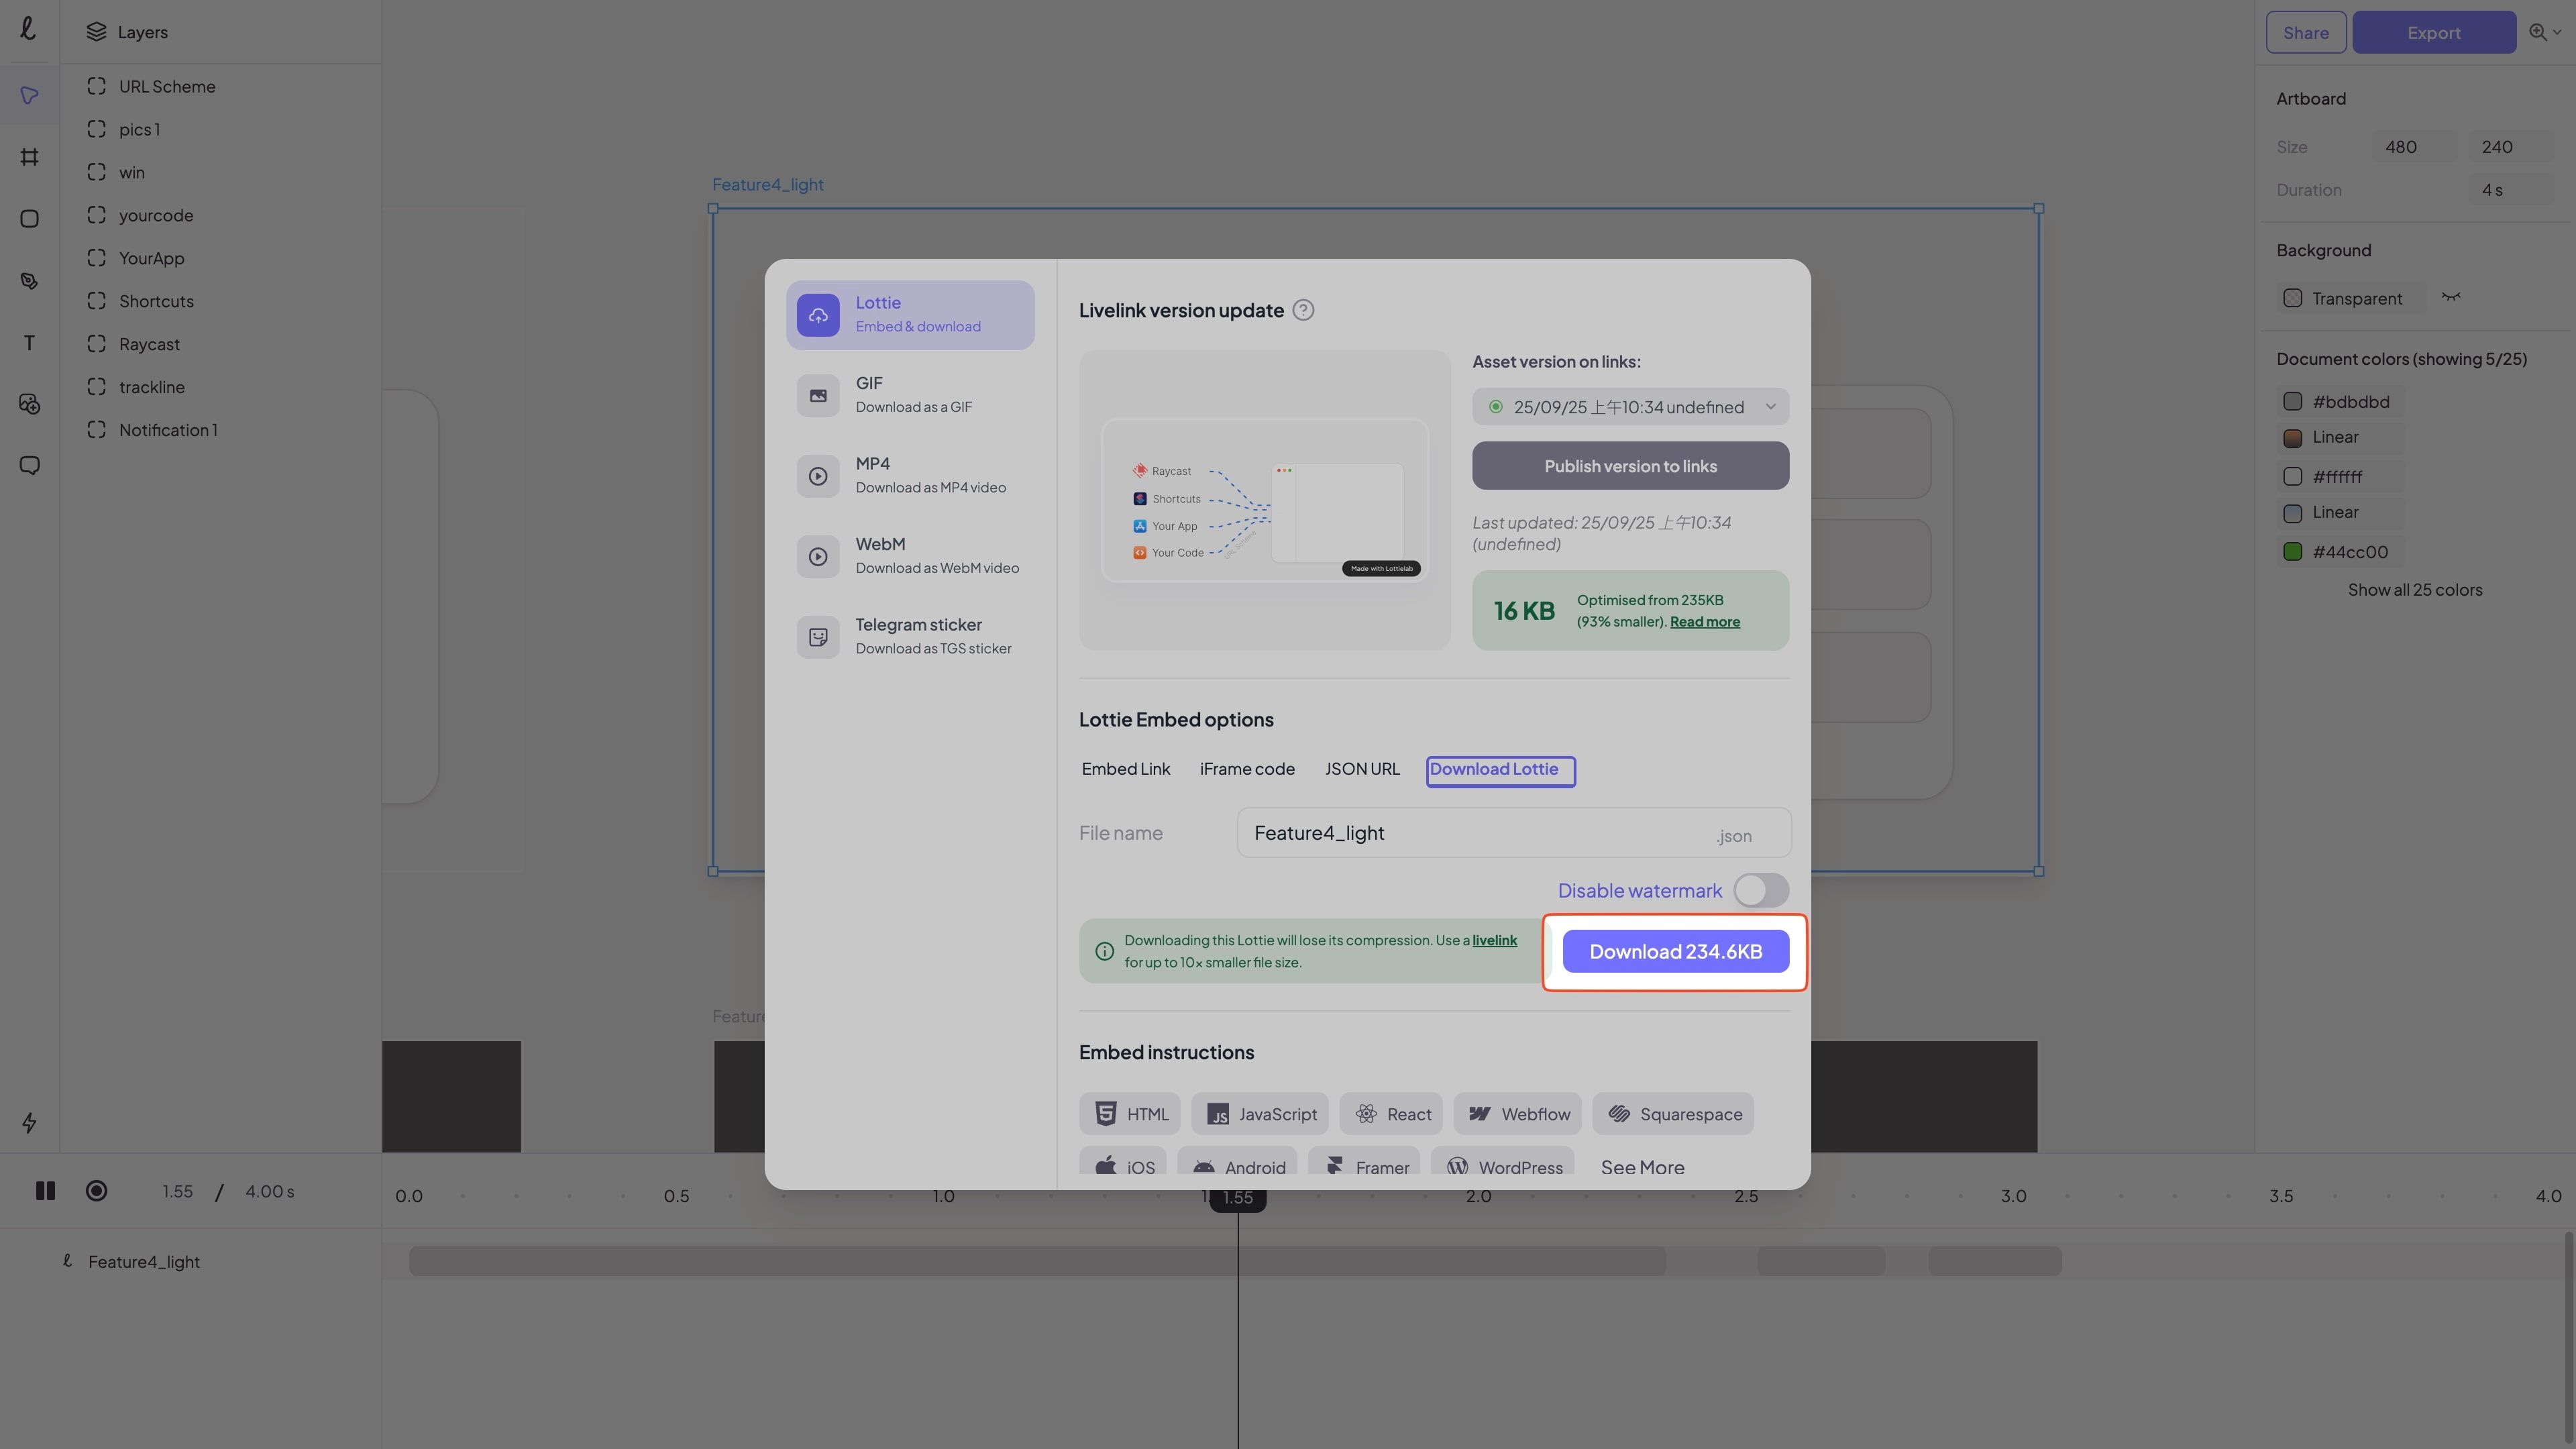Pause the timeline playback
This screenshot has width=2576, height=1449.
[45, 1191]
